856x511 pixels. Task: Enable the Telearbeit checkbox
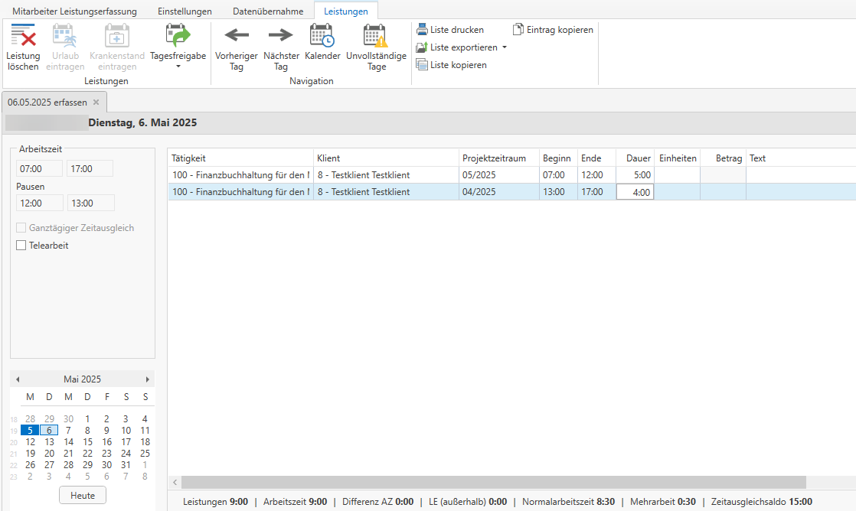[x=21, y=246]
